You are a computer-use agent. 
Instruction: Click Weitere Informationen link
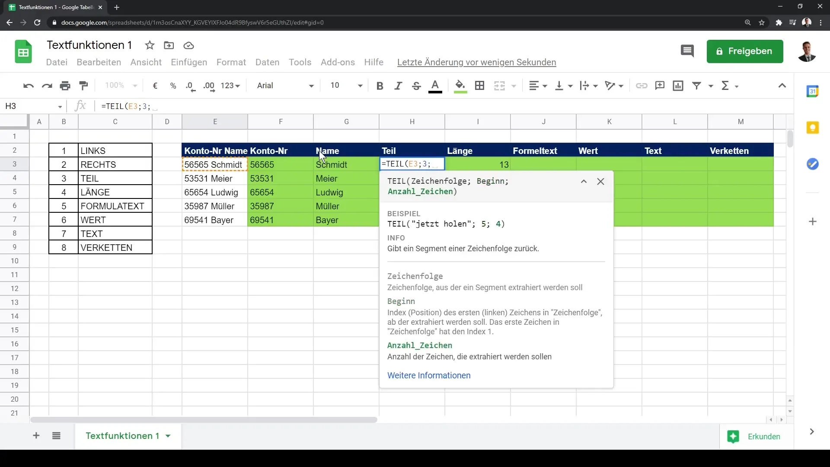coord(430,375)
